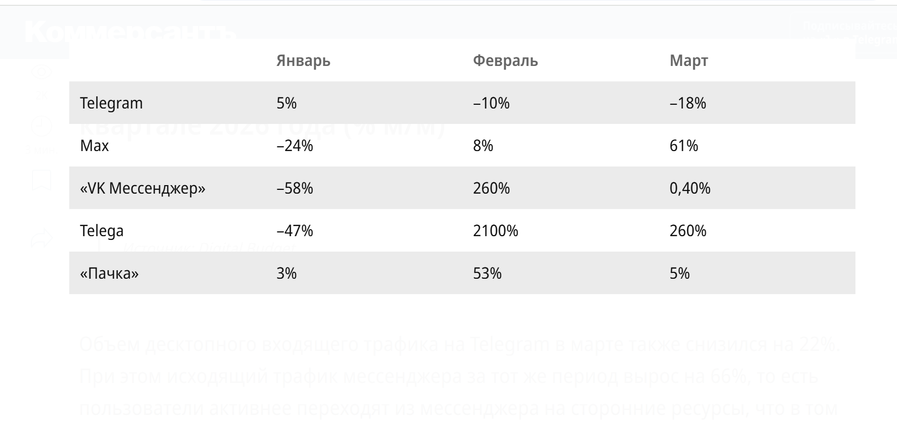This screenshot has width=897, height=425.
Task: Click the faded share arrow icon
Action: pyautogui.click(x=42, y=238)
